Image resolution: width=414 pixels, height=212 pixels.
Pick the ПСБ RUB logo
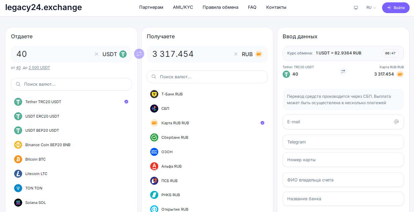tap(154, 181)
